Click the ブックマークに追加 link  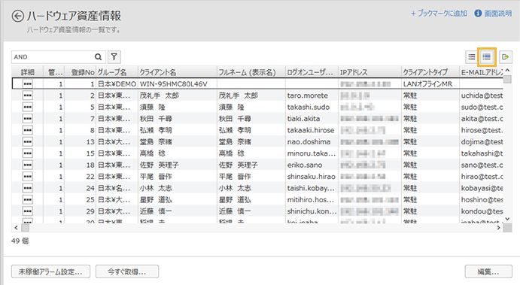439,14
